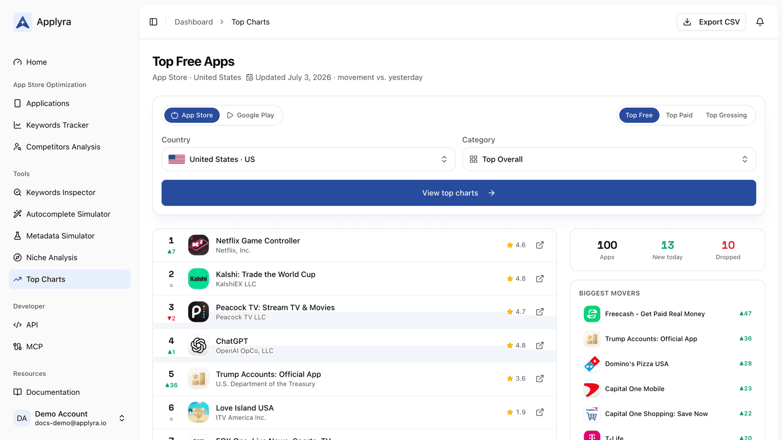
Task: Click Domino's Pizza USA in Biggest Movers
Action: (637, 364)
